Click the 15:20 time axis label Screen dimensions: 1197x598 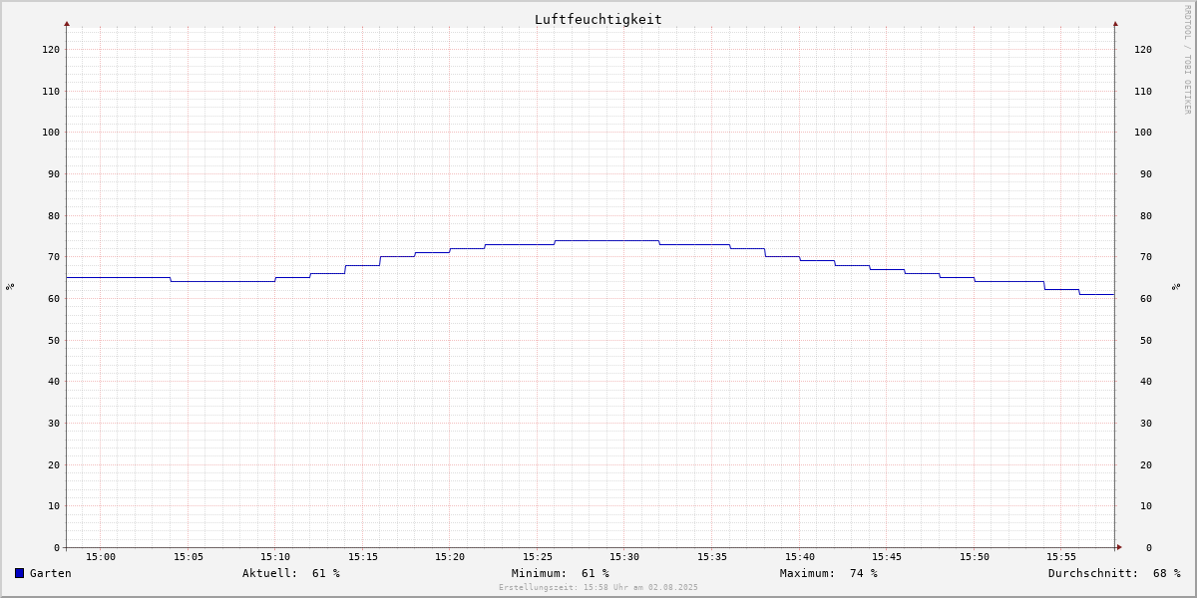point(450,557)
